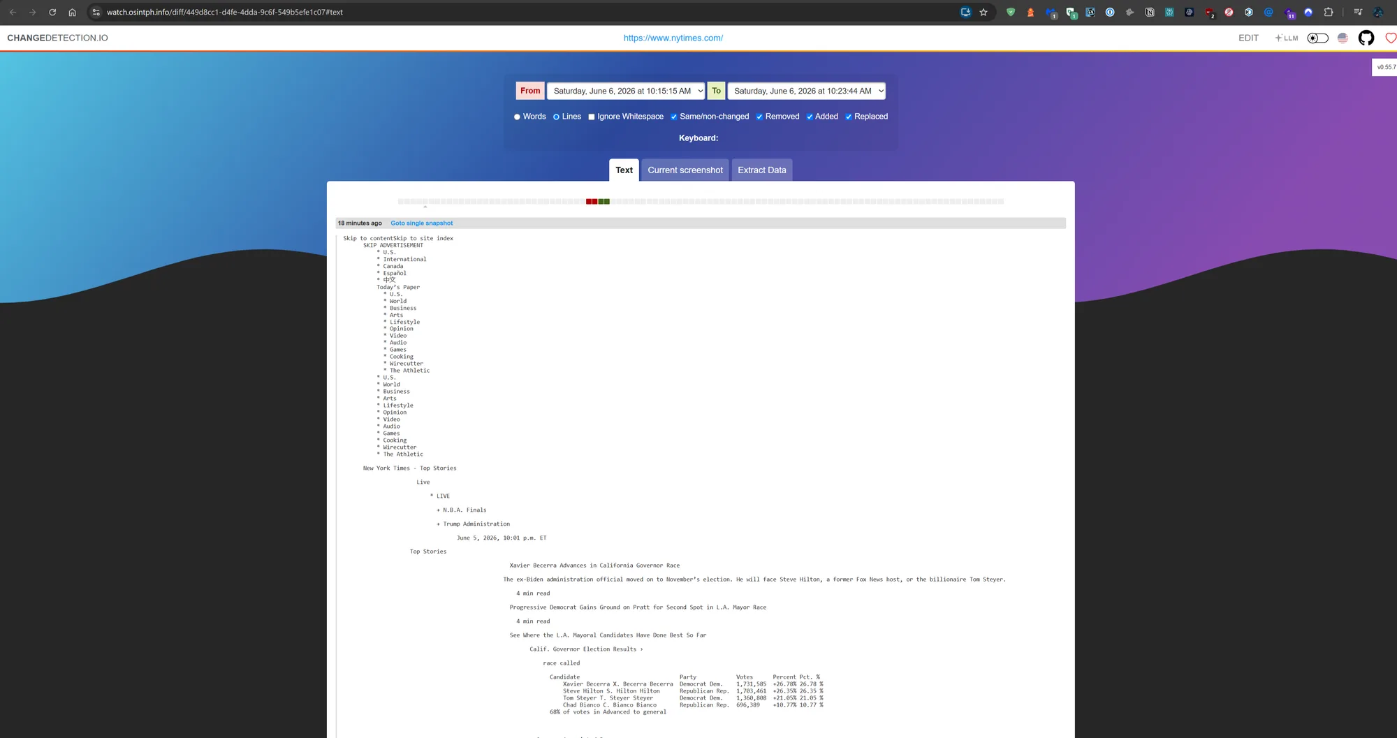Open the From snapshot date dropdown
This screenshot has width=1397, height=738.
point(626,91)
